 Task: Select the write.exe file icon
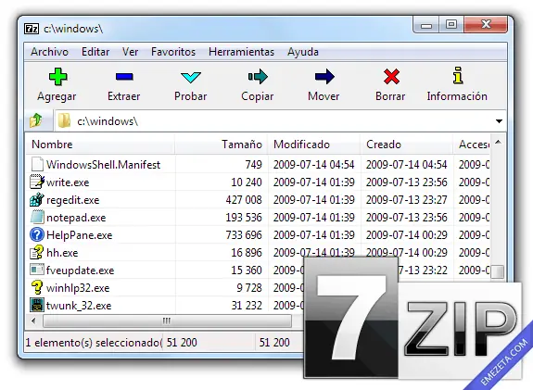(x=37, y=182)
